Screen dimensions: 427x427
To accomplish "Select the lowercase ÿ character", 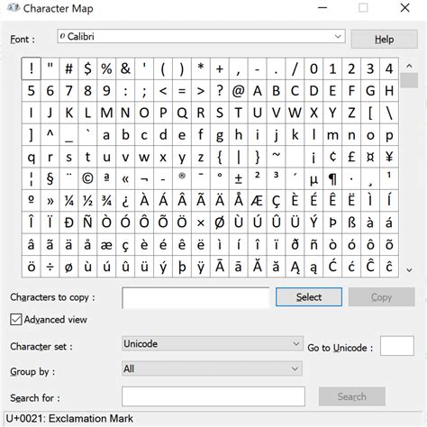I will [201, 267].
